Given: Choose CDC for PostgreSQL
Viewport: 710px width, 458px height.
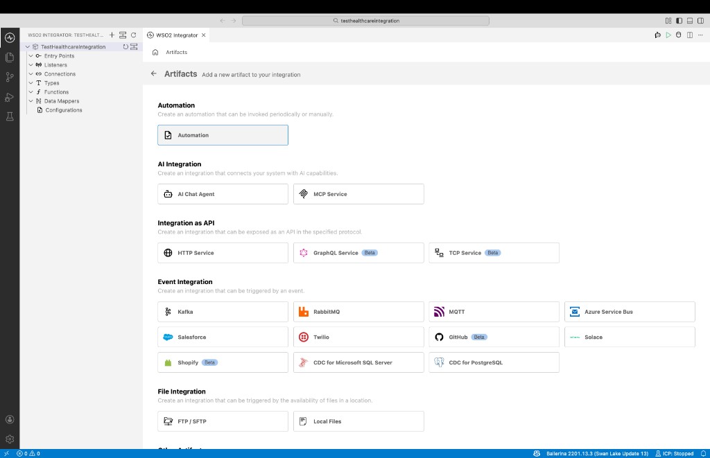Looking at the screenshot, I should pos(494,362).
